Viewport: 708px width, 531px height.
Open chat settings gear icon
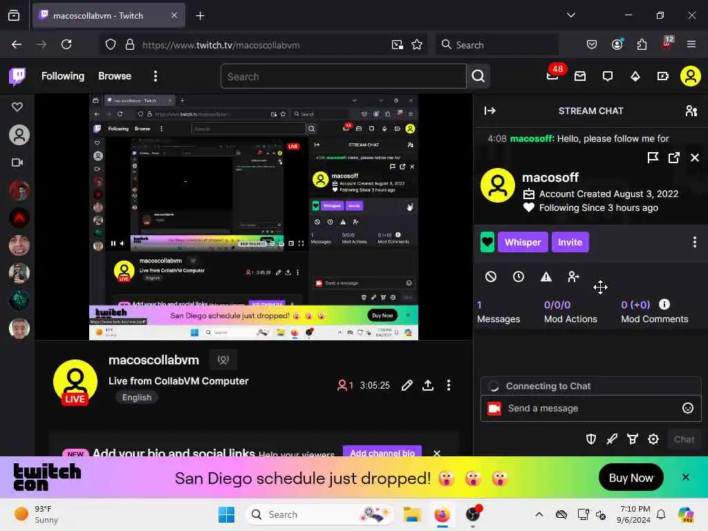pos(653,439)
